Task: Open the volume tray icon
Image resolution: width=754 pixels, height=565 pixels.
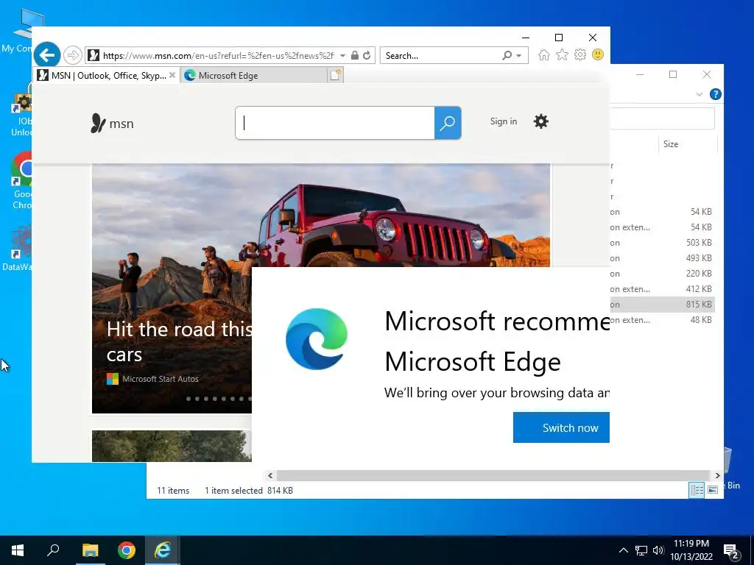Action: click(658, 550)
